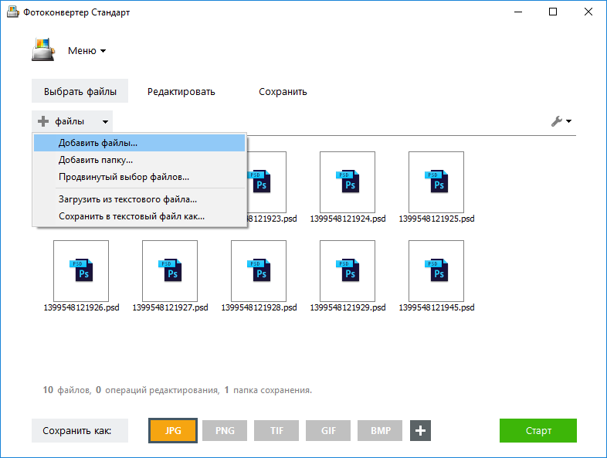Click the title bar app icon
607x458 pixels.
[x=12, y=12]
